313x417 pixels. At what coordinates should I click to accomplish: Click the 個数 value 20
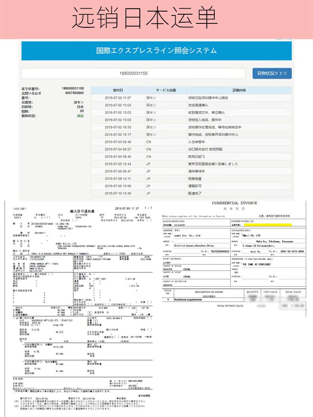82,111
